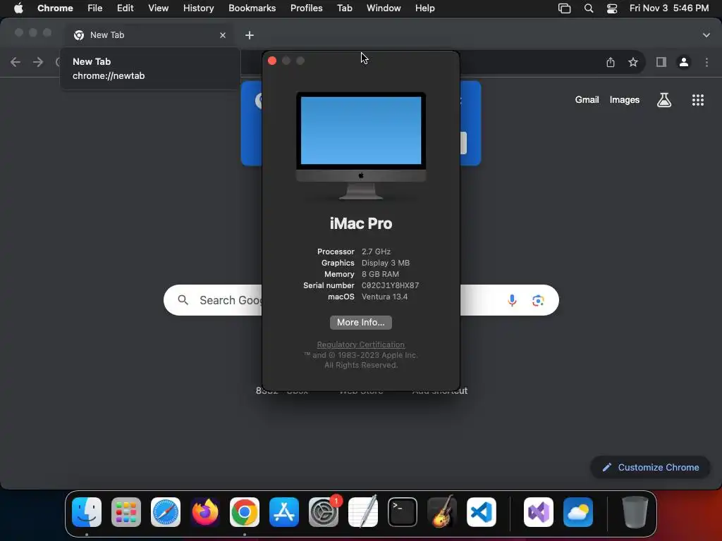Launch Firefox from the Dock
Viewport: 722px width, 541px height.
point(205,512)
